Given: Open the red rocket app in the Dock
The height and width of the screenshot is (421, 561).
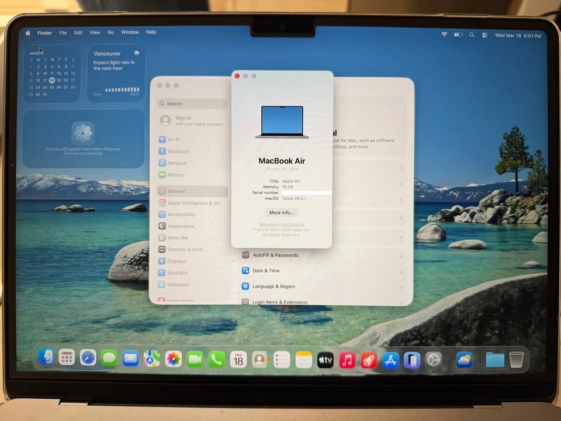Looking at the screenshot, I should tap(369, 361).
